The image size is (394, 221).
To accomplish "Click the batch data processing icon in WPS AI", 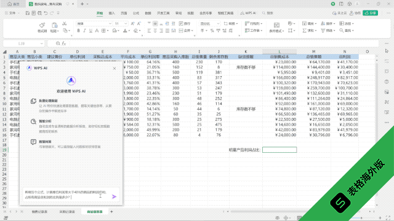I will click(x=33, y=101).
